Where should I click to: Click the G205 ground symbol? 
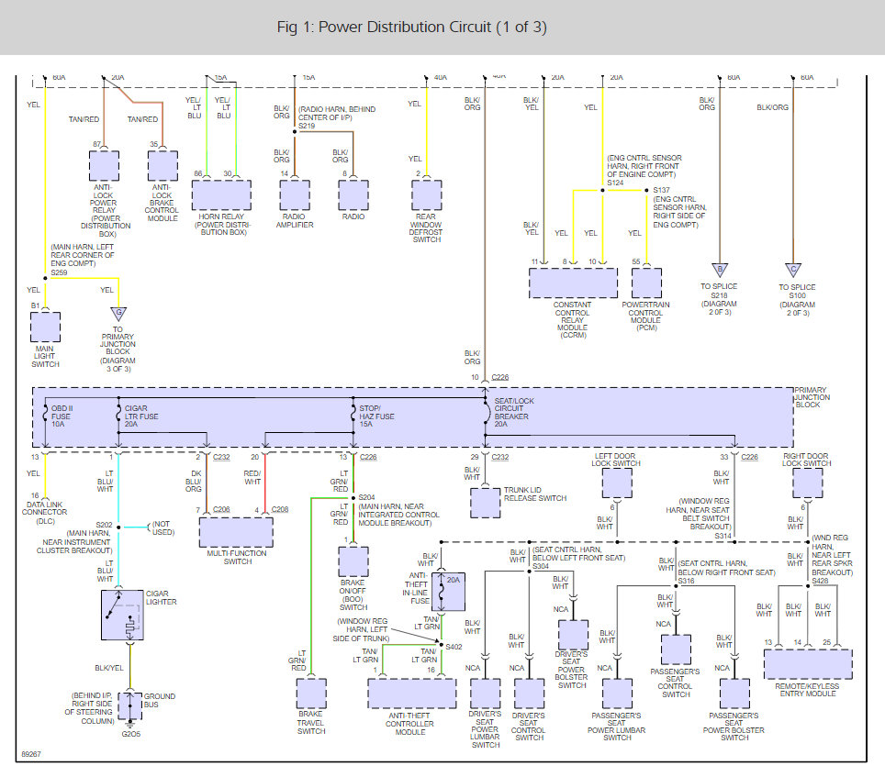[x=130, y=724]
